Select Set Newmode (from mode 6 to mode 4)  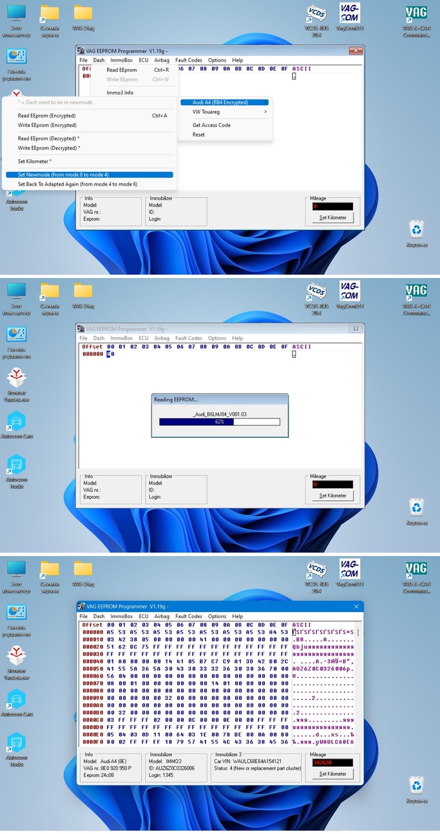[x=89, y=175]
